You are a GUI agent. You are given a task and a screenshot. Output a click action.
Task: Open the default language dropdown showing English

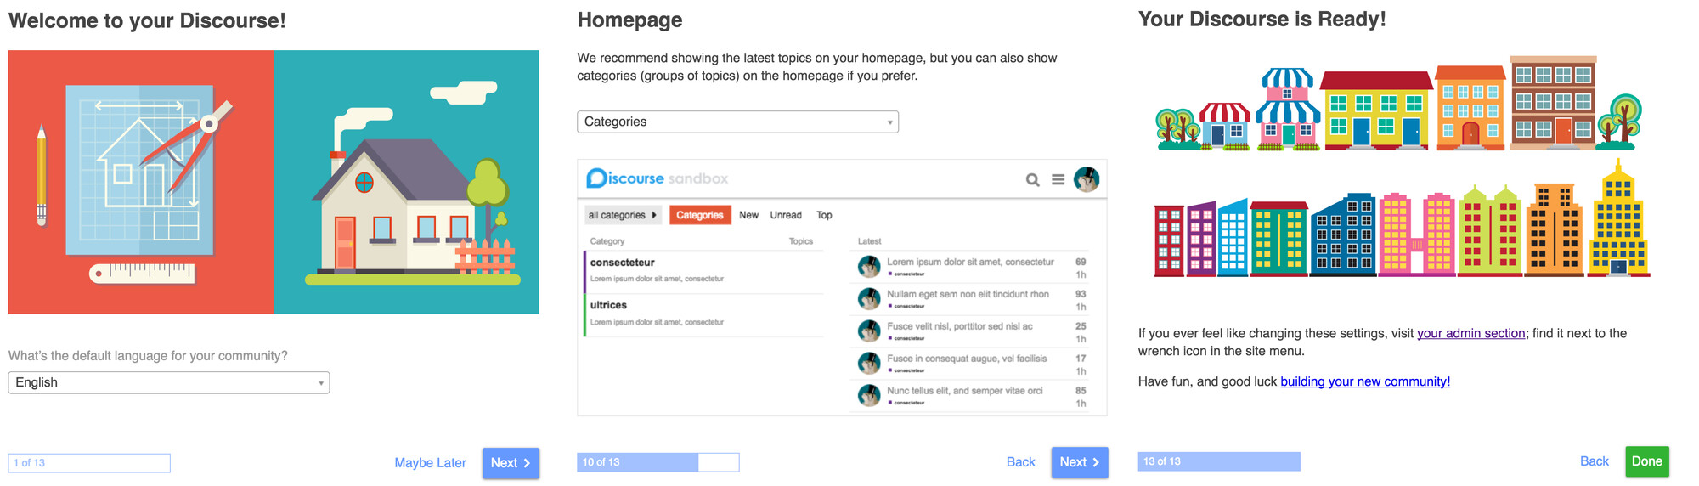click(x=168, y=382)
